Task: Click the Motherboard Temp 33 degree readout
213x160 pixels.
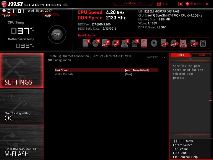Action: [x=25, y=46]
